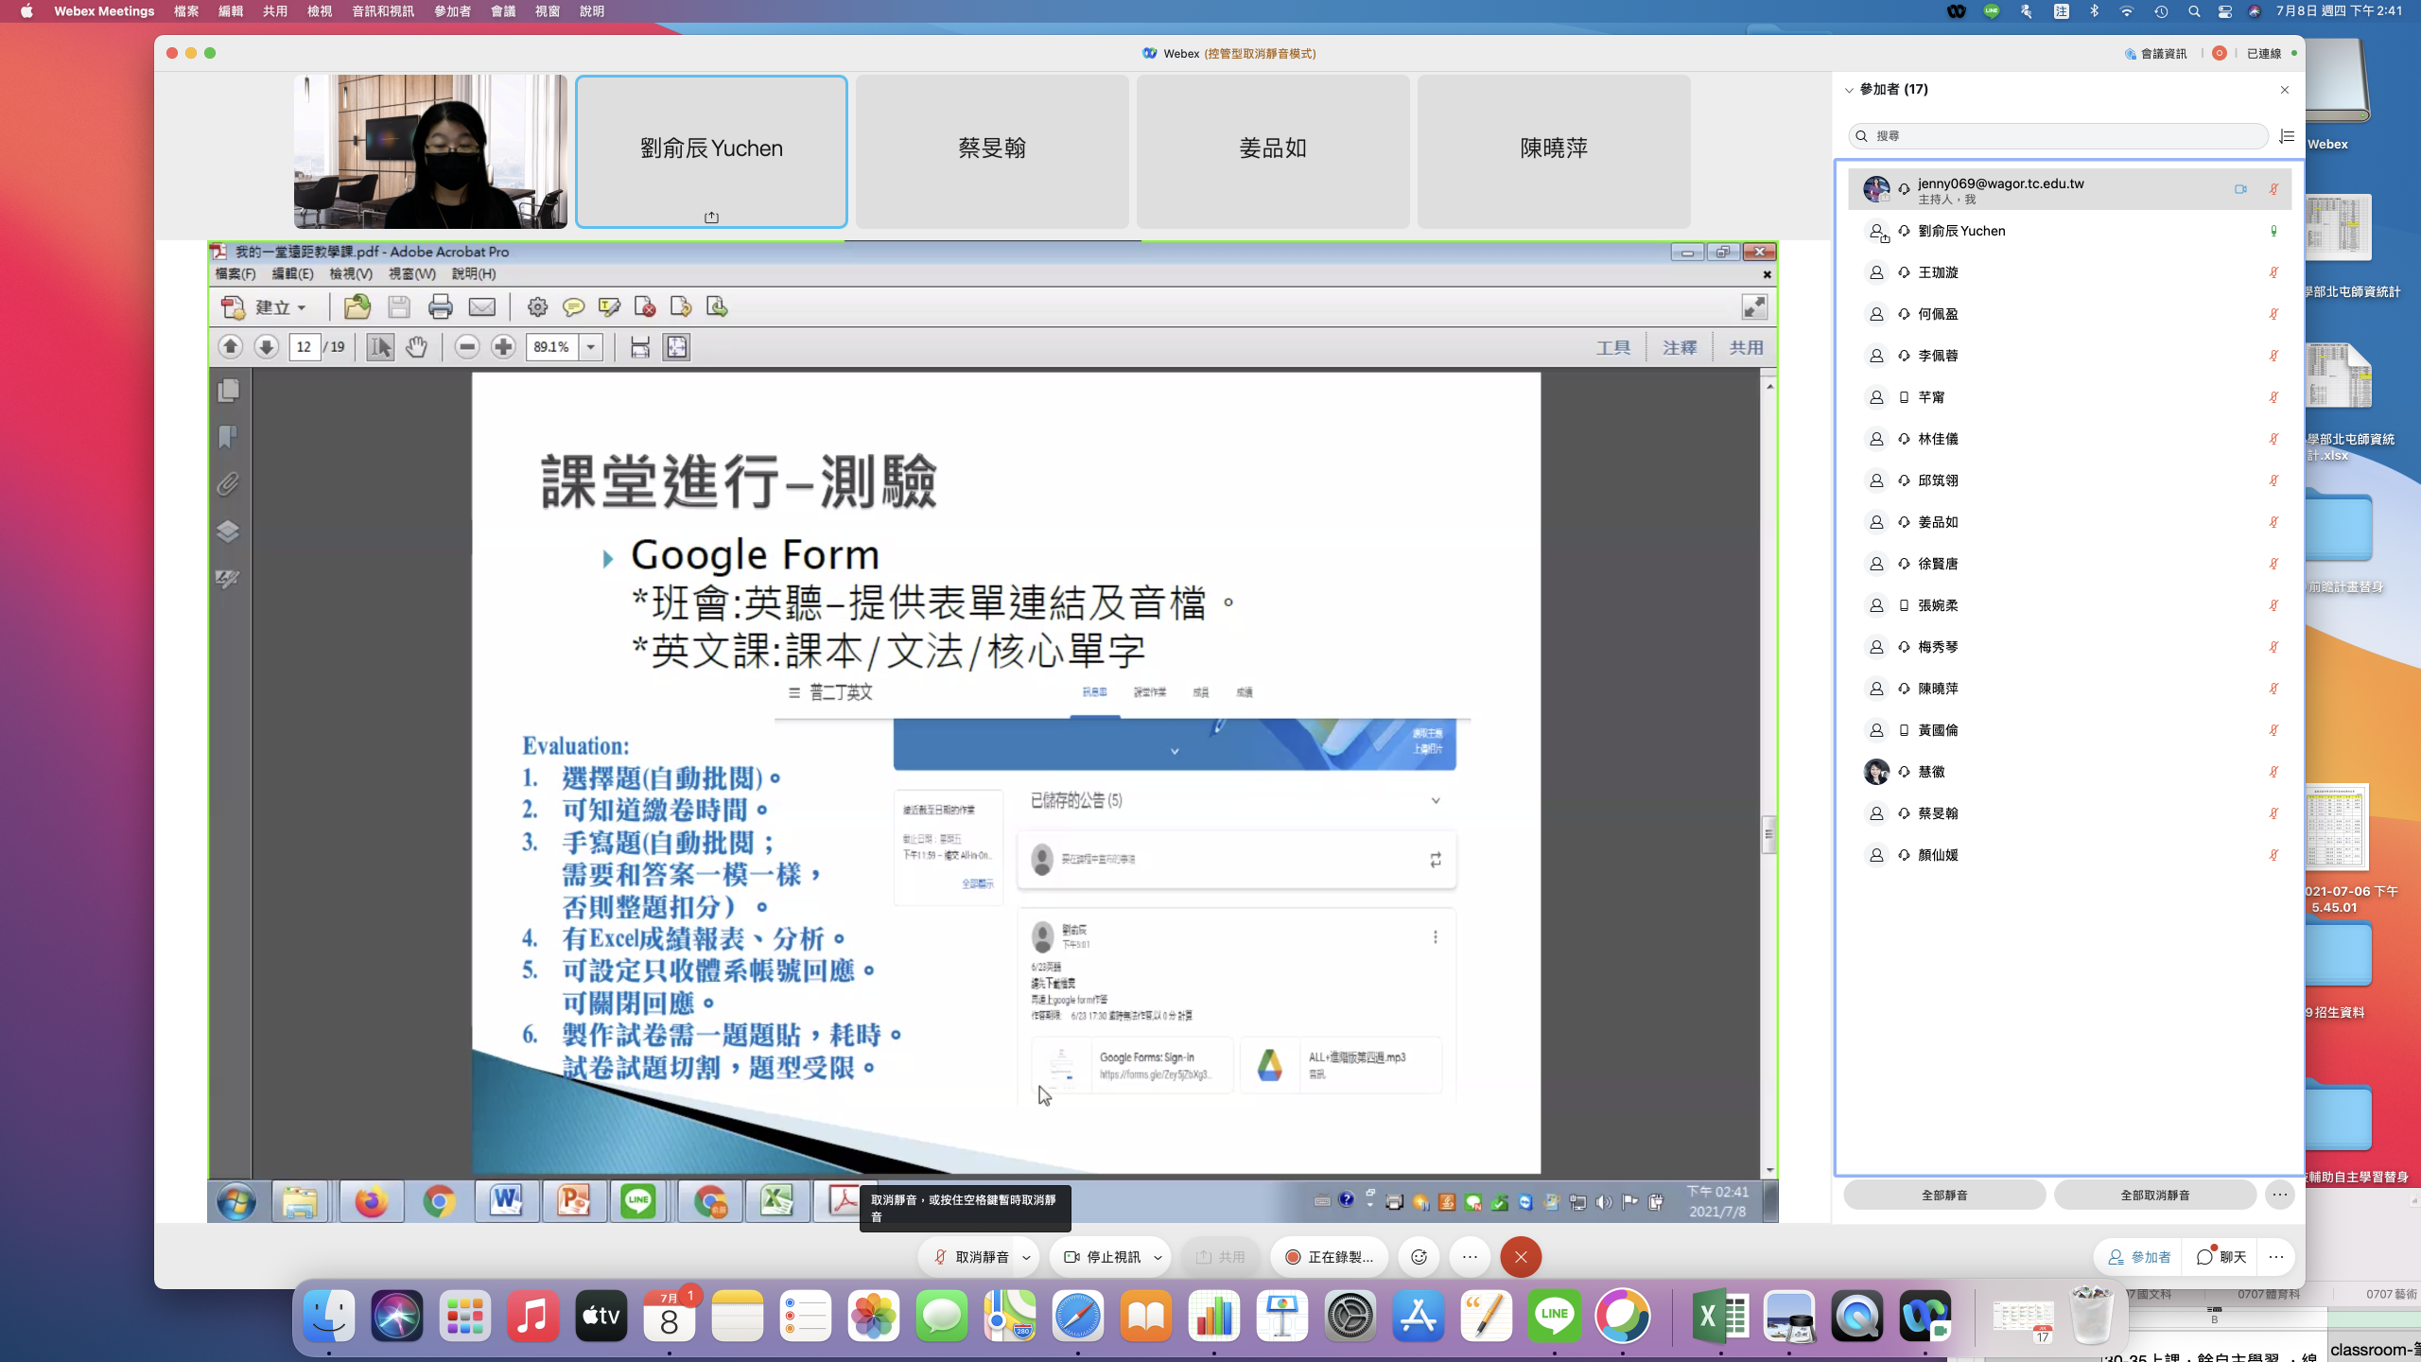Viewport: 2421px width, 1362px height.
Task: Click the 聊天 chat panel button
Action: click(x=2221, y=1257)
